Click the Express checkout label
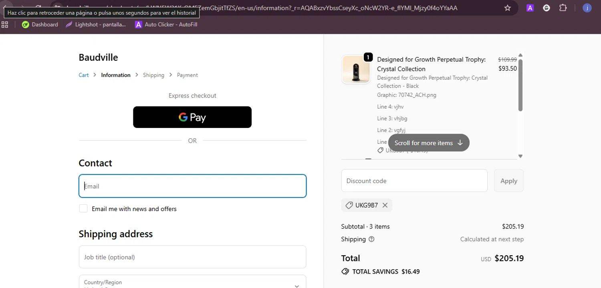This screenshot has width=601, height=288. (x=192, y=96)
